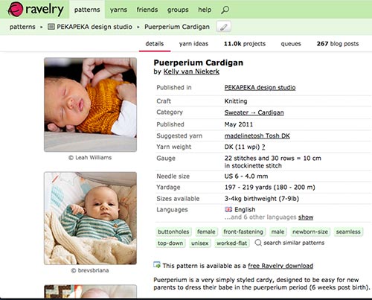Open the Kelly van Niekerk designer link
This screenshot has height=300, width=372.
(191, 71)
